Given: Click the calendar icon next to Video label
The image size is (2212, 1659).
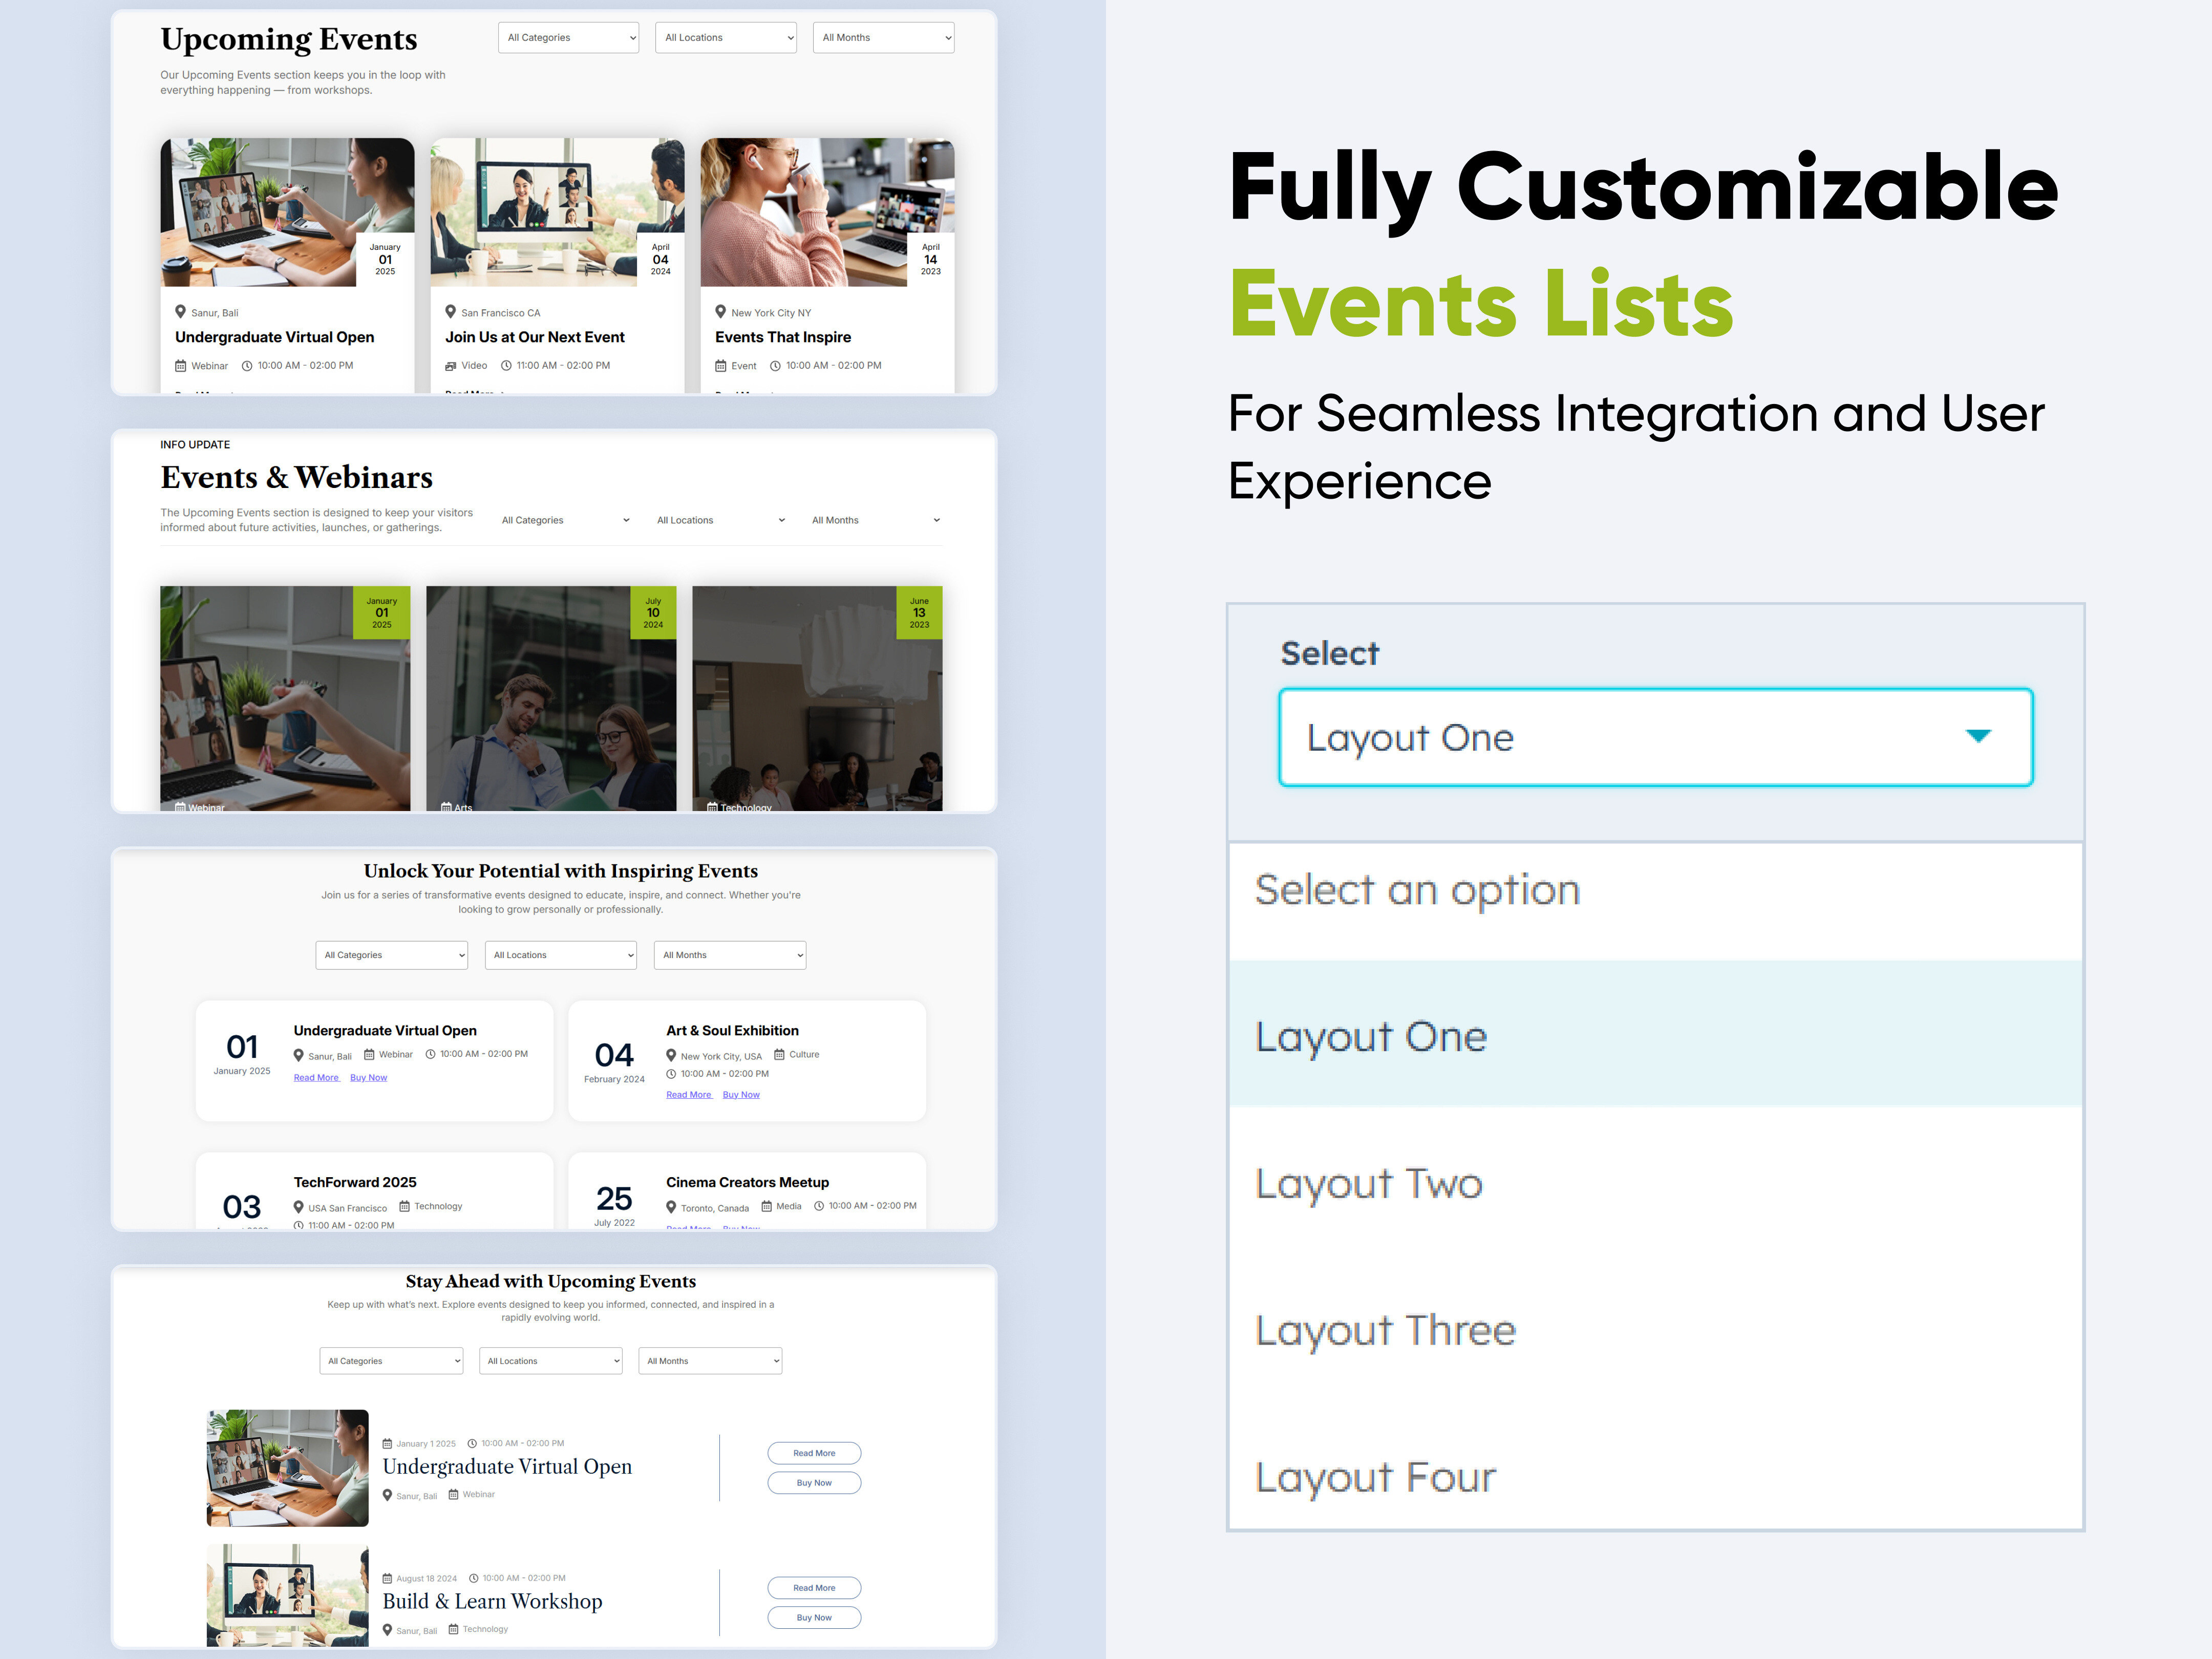Looking at the screenshot, I should [x=450, y=365].
